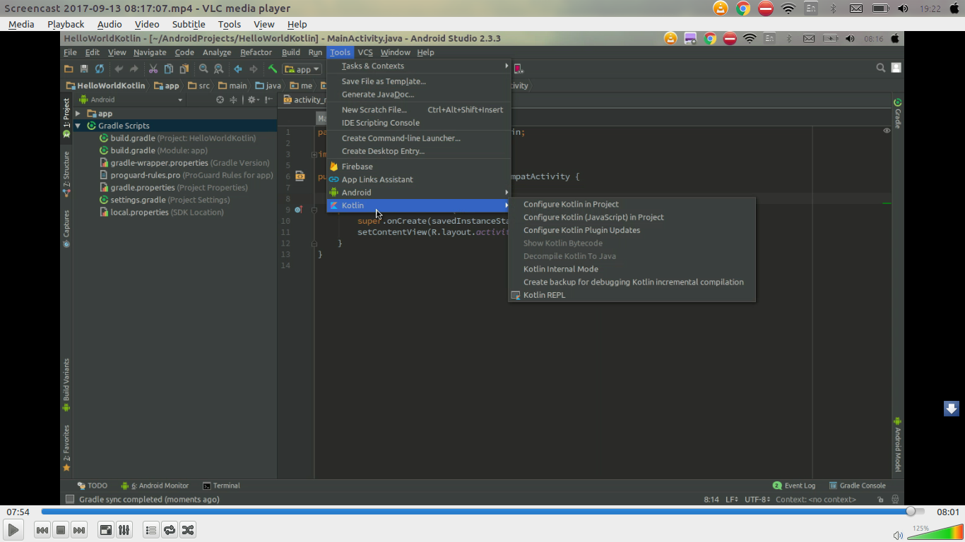Open the Android project view dropdown
Screen dimensions: 965x542
(x=131, y=100)
